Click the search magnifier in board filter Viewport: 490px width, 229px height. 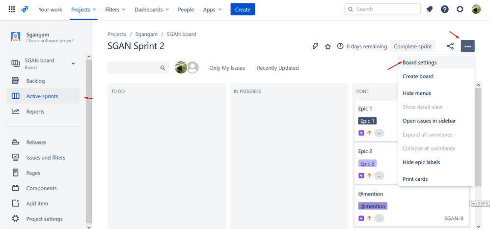pyautogui.click(x=163, y=68)
